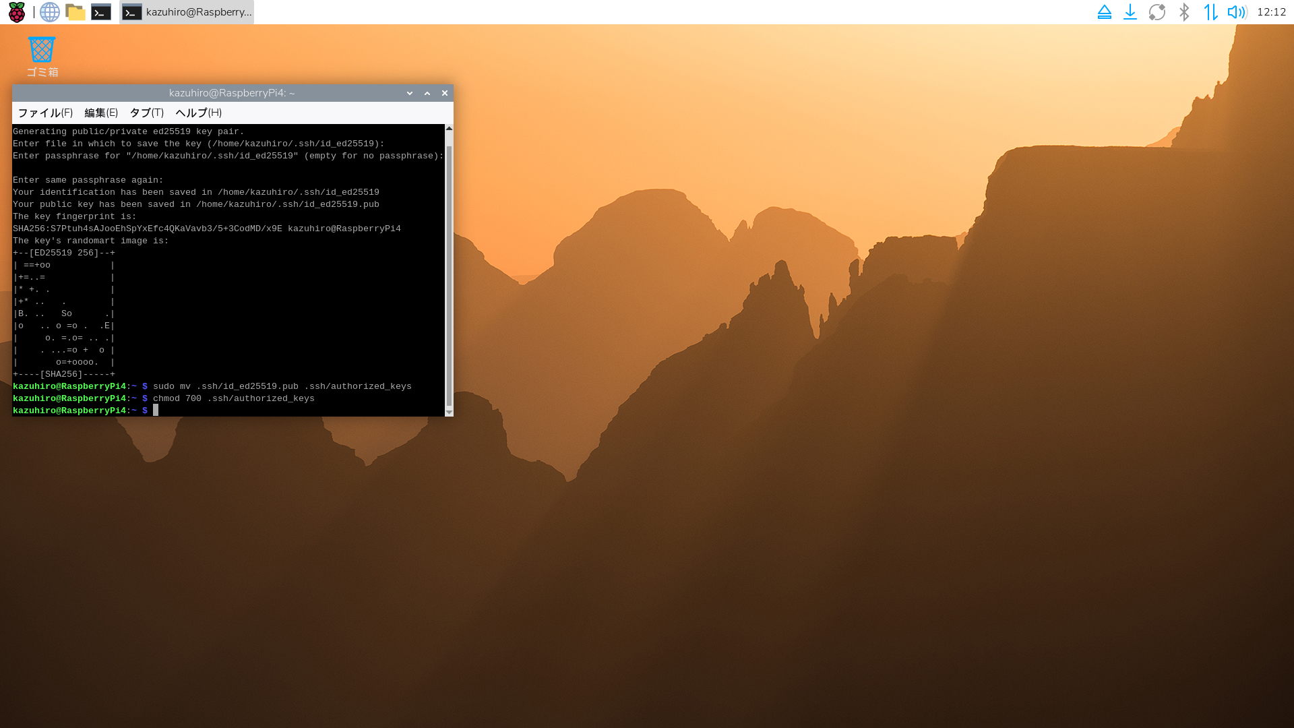Open the タブ(T) menu

coord(146,113)
